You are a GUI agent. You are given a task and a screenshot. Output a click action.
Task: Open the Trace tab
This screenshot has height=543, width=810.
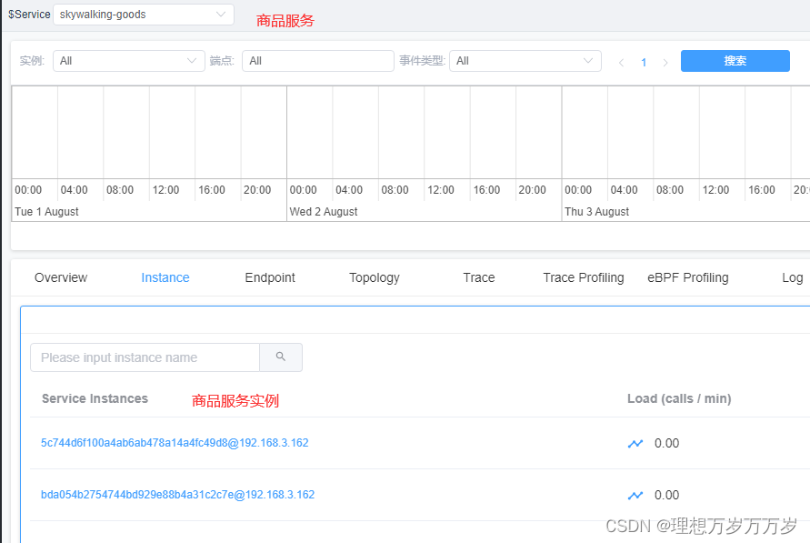click(479, 277)
